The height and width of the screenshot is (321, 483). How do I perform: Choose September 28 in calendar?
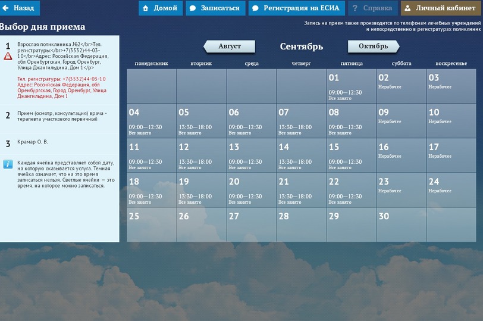click(x=301, y=225)
